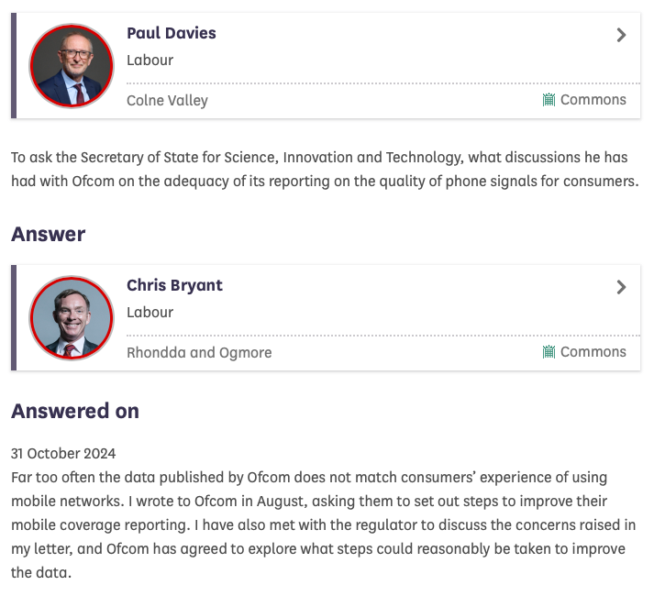The height and width of the screenshot is (596, 654).
Task: Click the Colne Valley constituency text
Action: click(167, 101)
